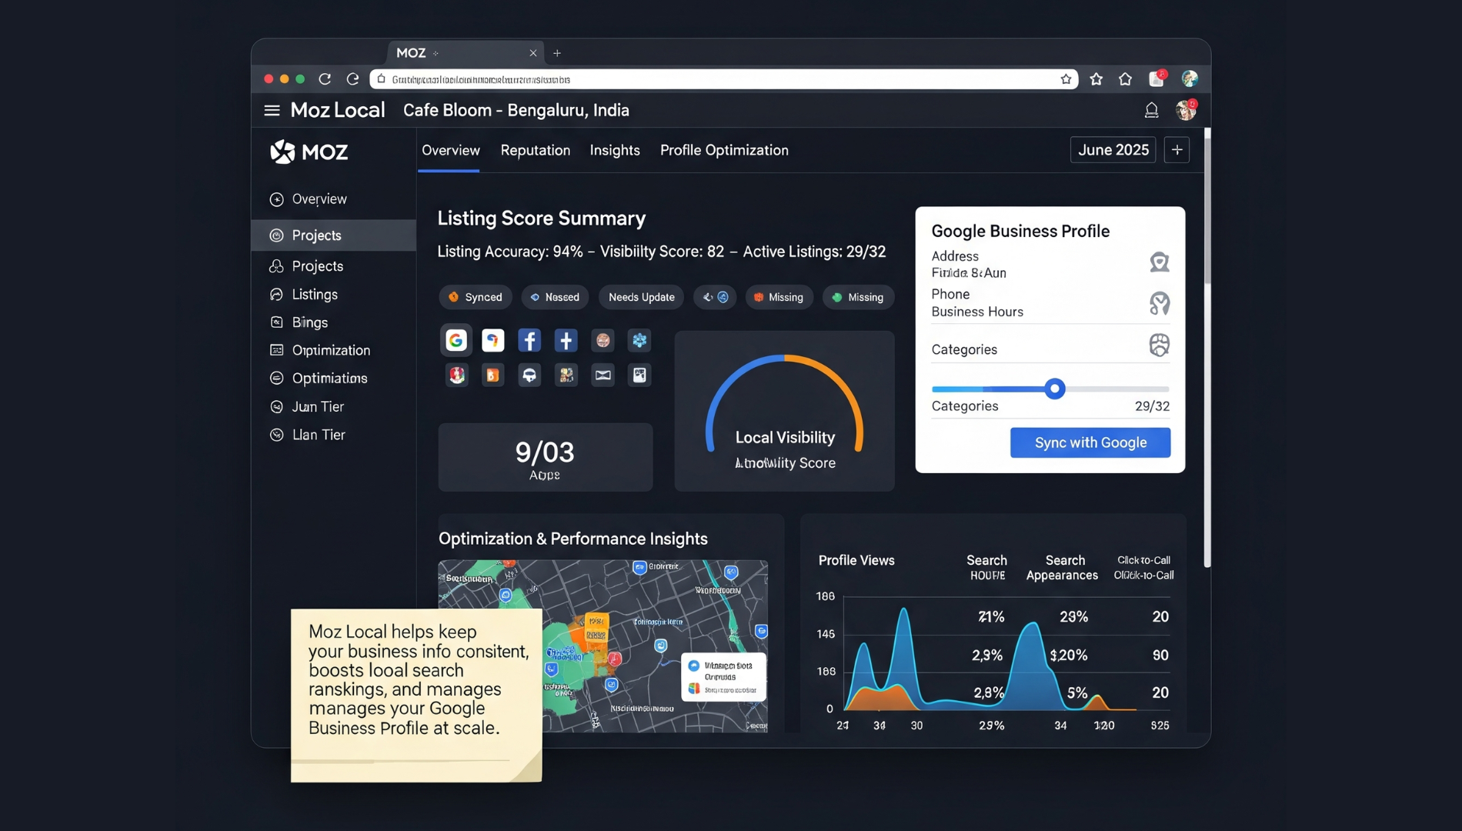Select the blue snowflake listing icon

639,340
